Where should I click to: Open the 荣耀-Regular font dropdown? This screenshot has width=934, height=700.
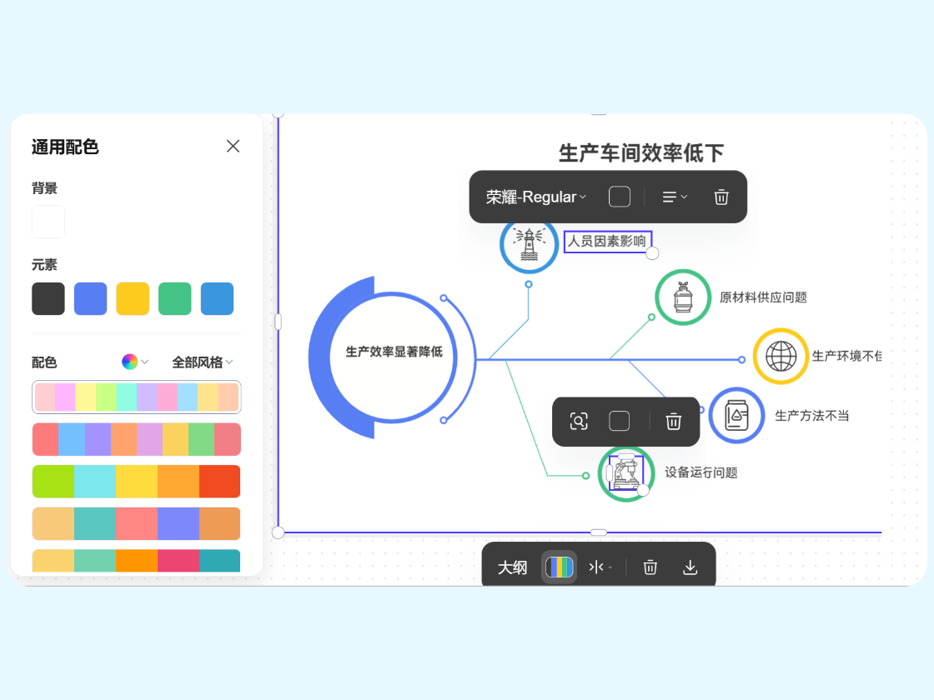535,197
